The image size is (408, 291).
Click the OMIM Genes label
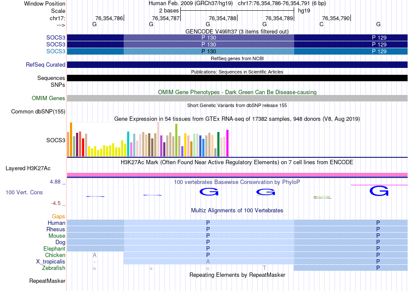(x=49, y=98)
